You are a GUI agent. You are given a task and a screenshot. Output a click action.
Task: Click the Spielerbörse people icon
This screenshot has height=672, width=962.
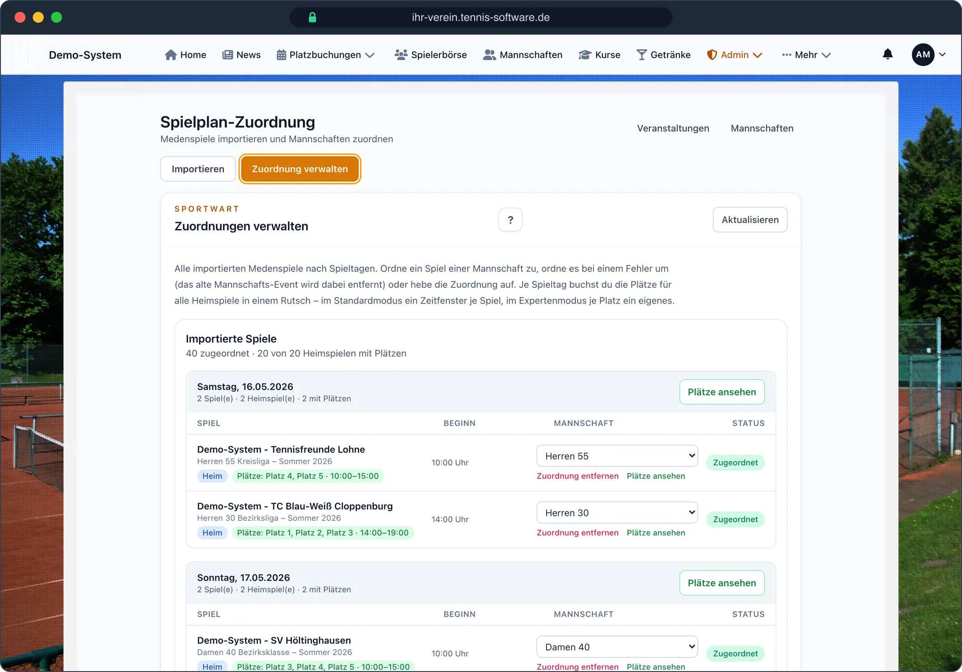[x=401, y=55]
